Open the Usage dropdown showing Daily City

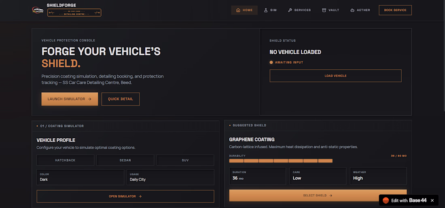pos(170,177)
